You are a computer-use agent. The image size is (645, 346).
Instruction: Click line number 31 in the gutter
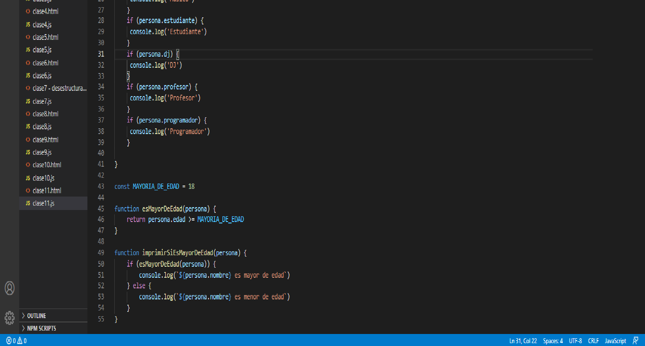[x=100, y=54]
